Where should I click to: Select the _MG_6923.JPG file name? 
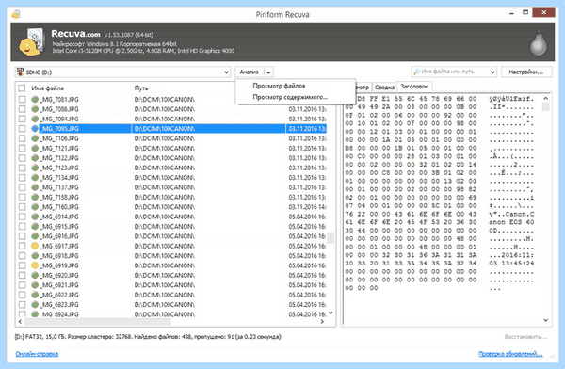[59, 304]
